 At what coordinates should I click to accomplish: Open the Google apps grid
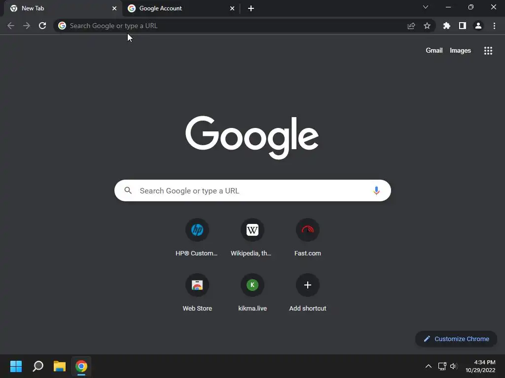point(488,51)
